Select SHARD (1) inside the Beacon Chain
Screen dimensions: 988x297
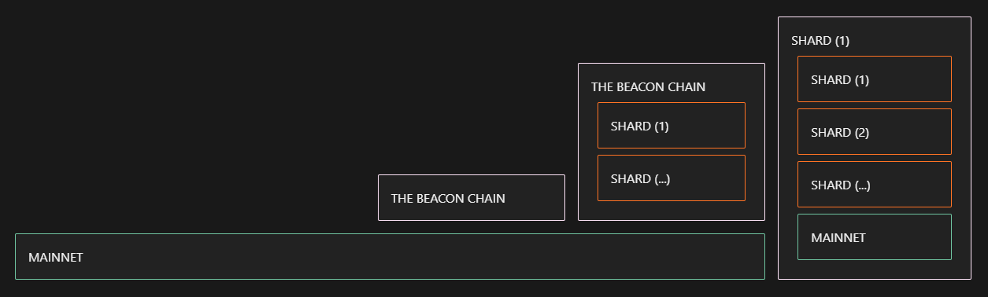[x=672, y=125]
